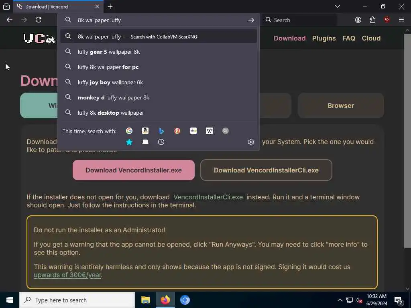
Task: Choose suggestion 'luffy 8k desktop wallpaper'
Action: (x=158, y=113)
